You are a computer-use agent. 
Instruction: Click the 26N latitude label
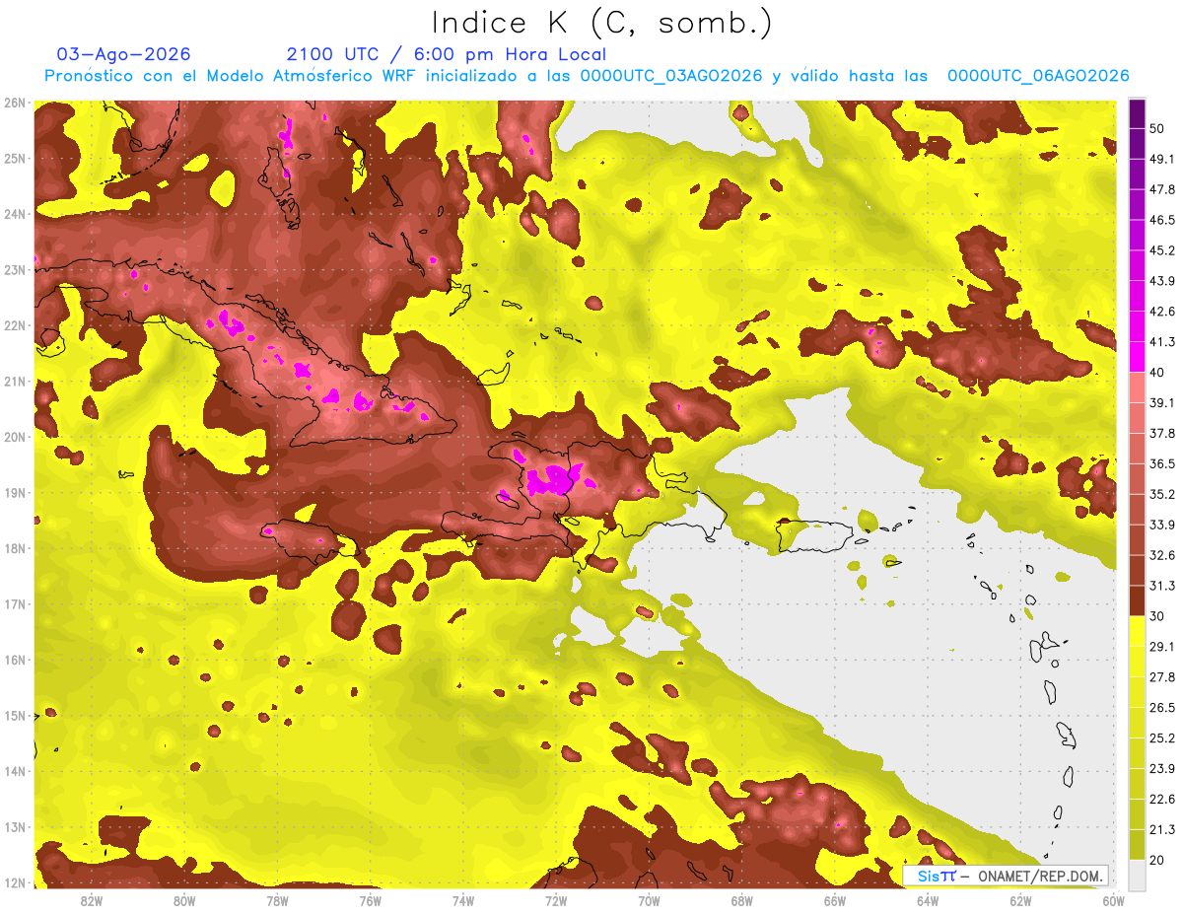15,103
